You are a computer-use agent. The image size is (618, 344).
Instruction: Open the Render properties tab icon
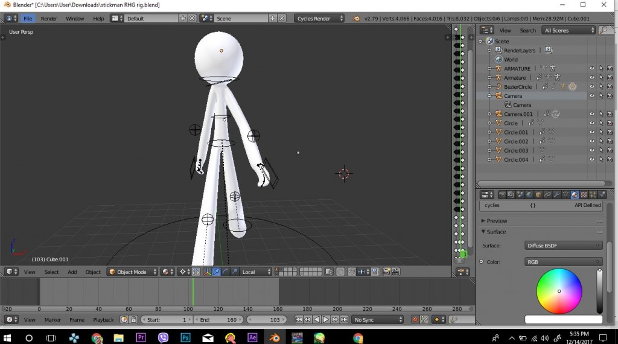click(502, 195)
